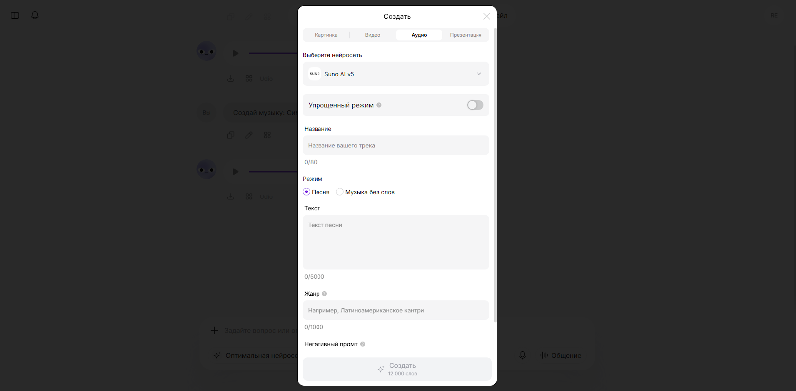
Task: Click the Suno logo icon
Action: 315,74
